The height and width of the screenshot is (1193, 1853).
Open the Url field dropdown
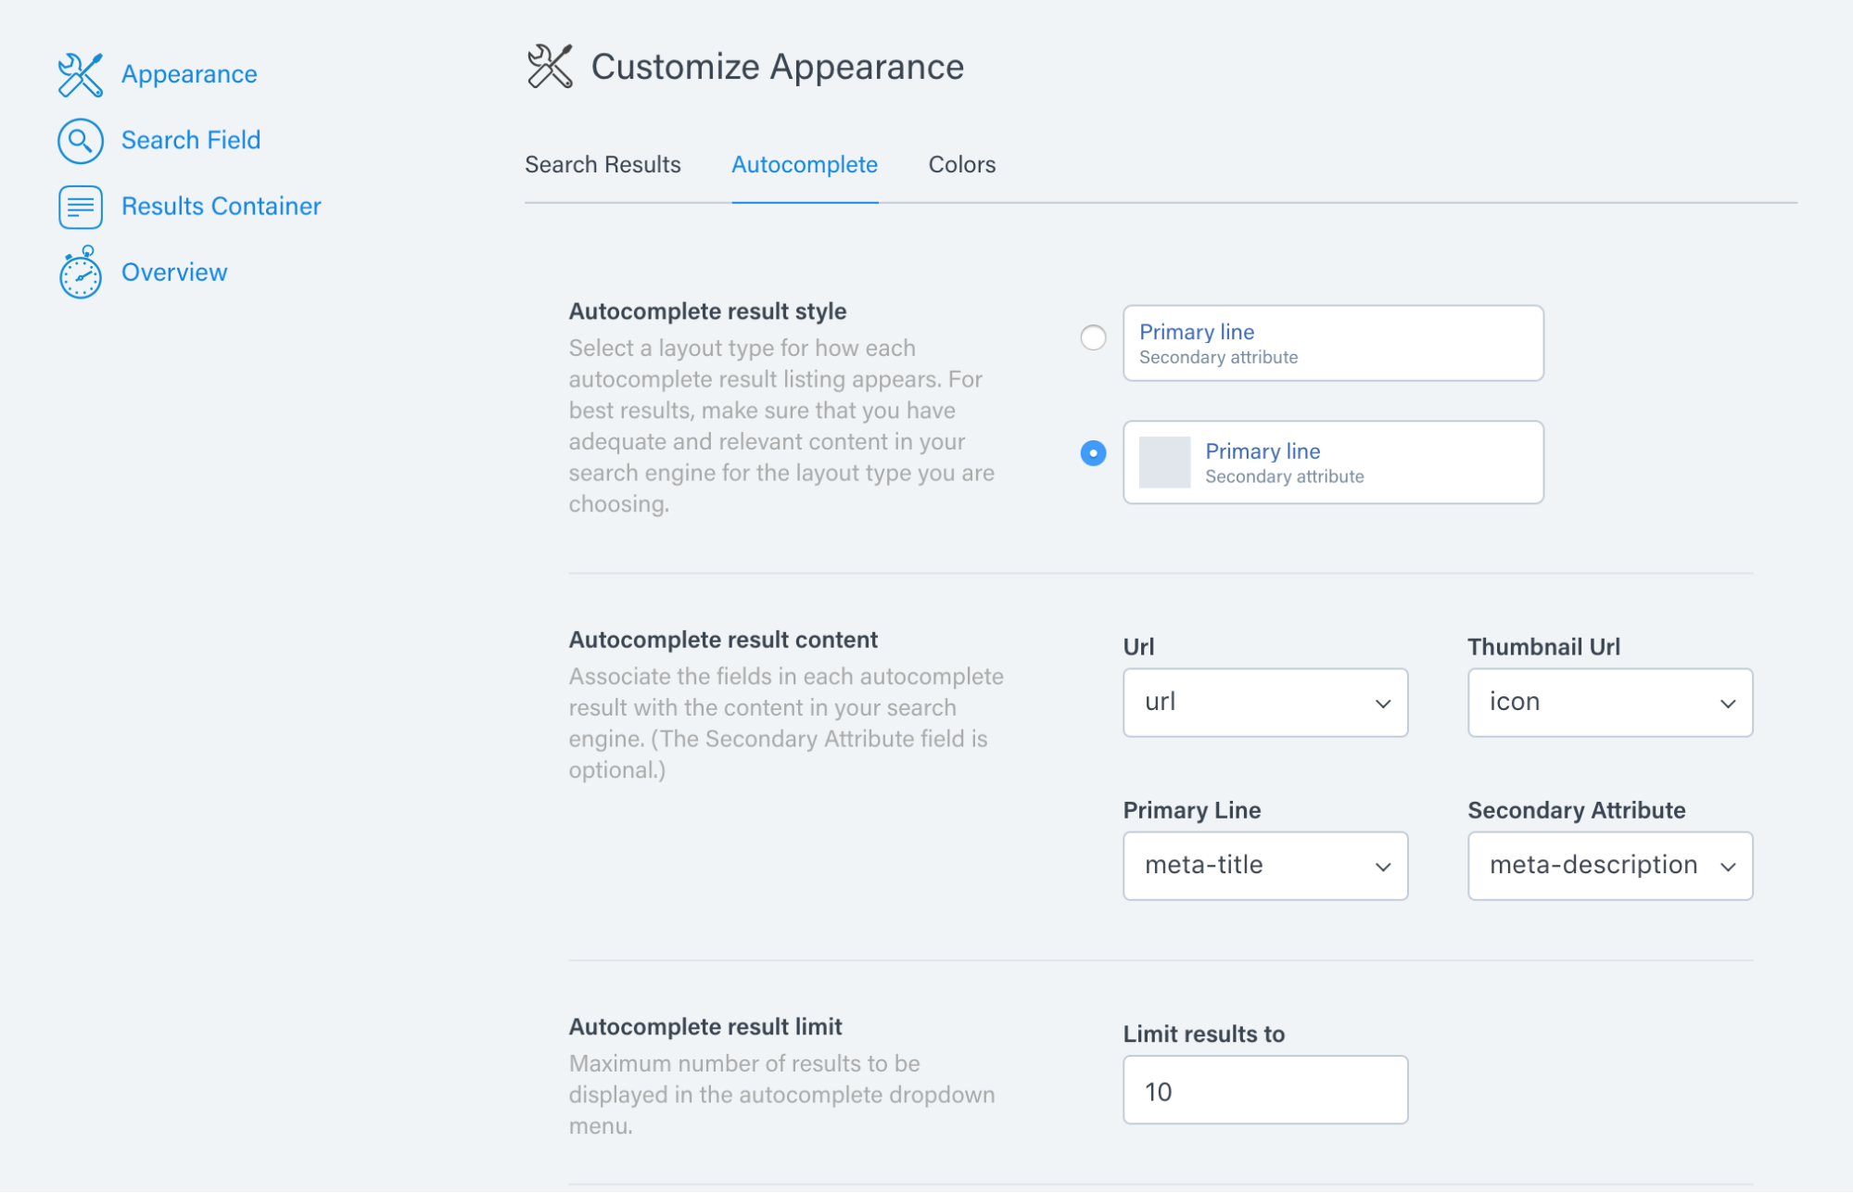[1265, 703]
